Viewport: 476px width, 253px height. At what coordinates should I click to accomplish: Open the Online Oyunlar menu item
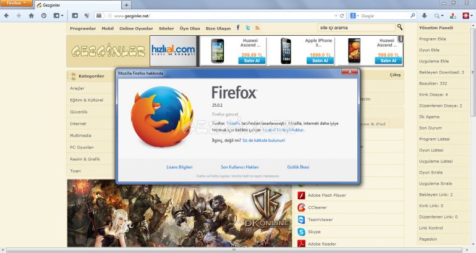tap(136, 28)
